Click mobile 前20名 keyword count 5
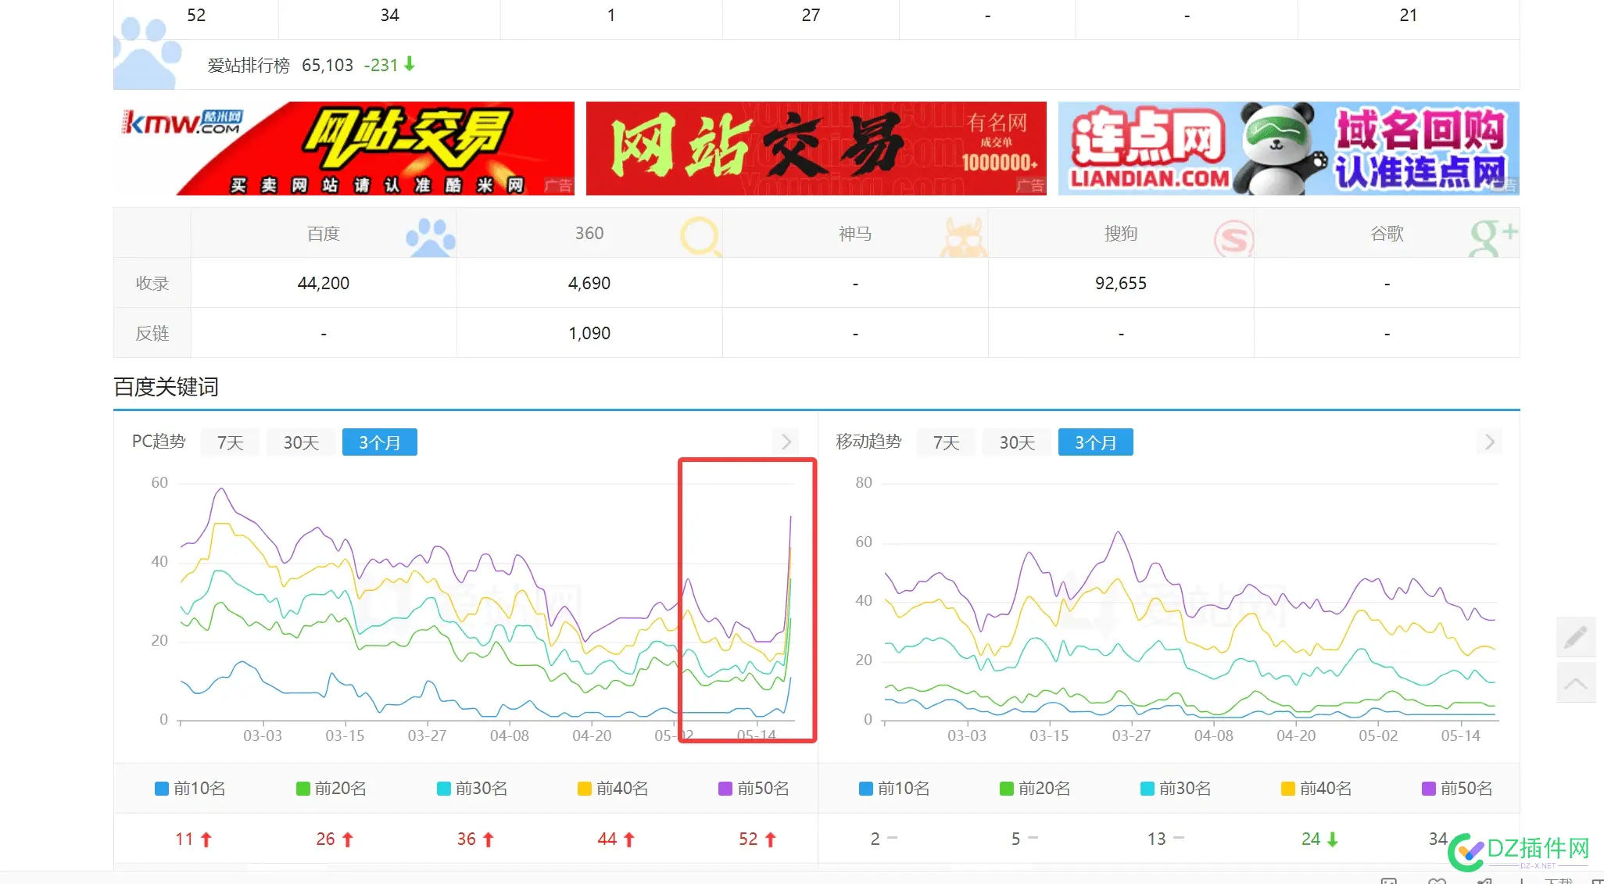1604x884 pixels. (x=1015, y=839)
